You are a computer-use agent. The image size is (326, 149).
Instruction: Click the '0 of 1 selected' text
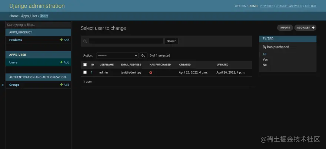click(x=160, y=55)
